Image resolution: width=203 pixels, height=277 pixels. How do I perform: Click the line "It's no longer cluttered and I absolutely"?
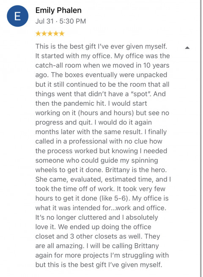click(x=97, y=217)
